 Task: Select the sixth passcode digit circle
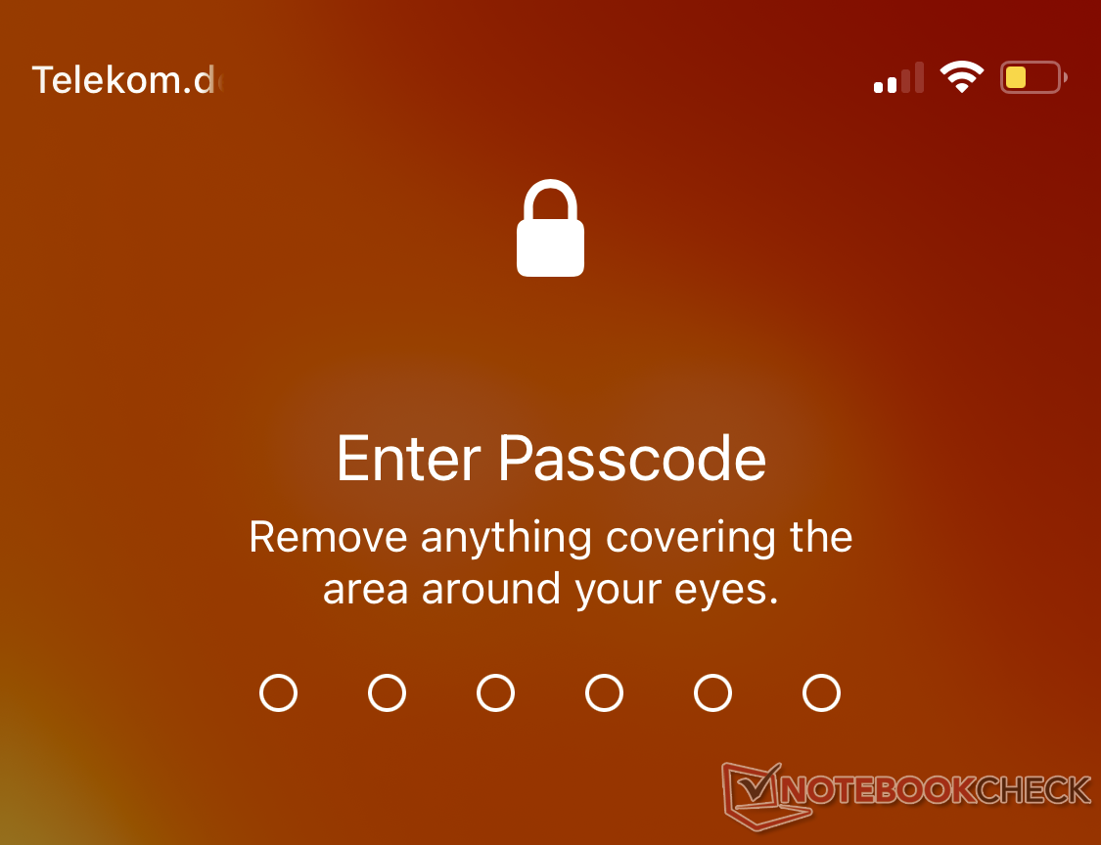[x=821, y=692]
